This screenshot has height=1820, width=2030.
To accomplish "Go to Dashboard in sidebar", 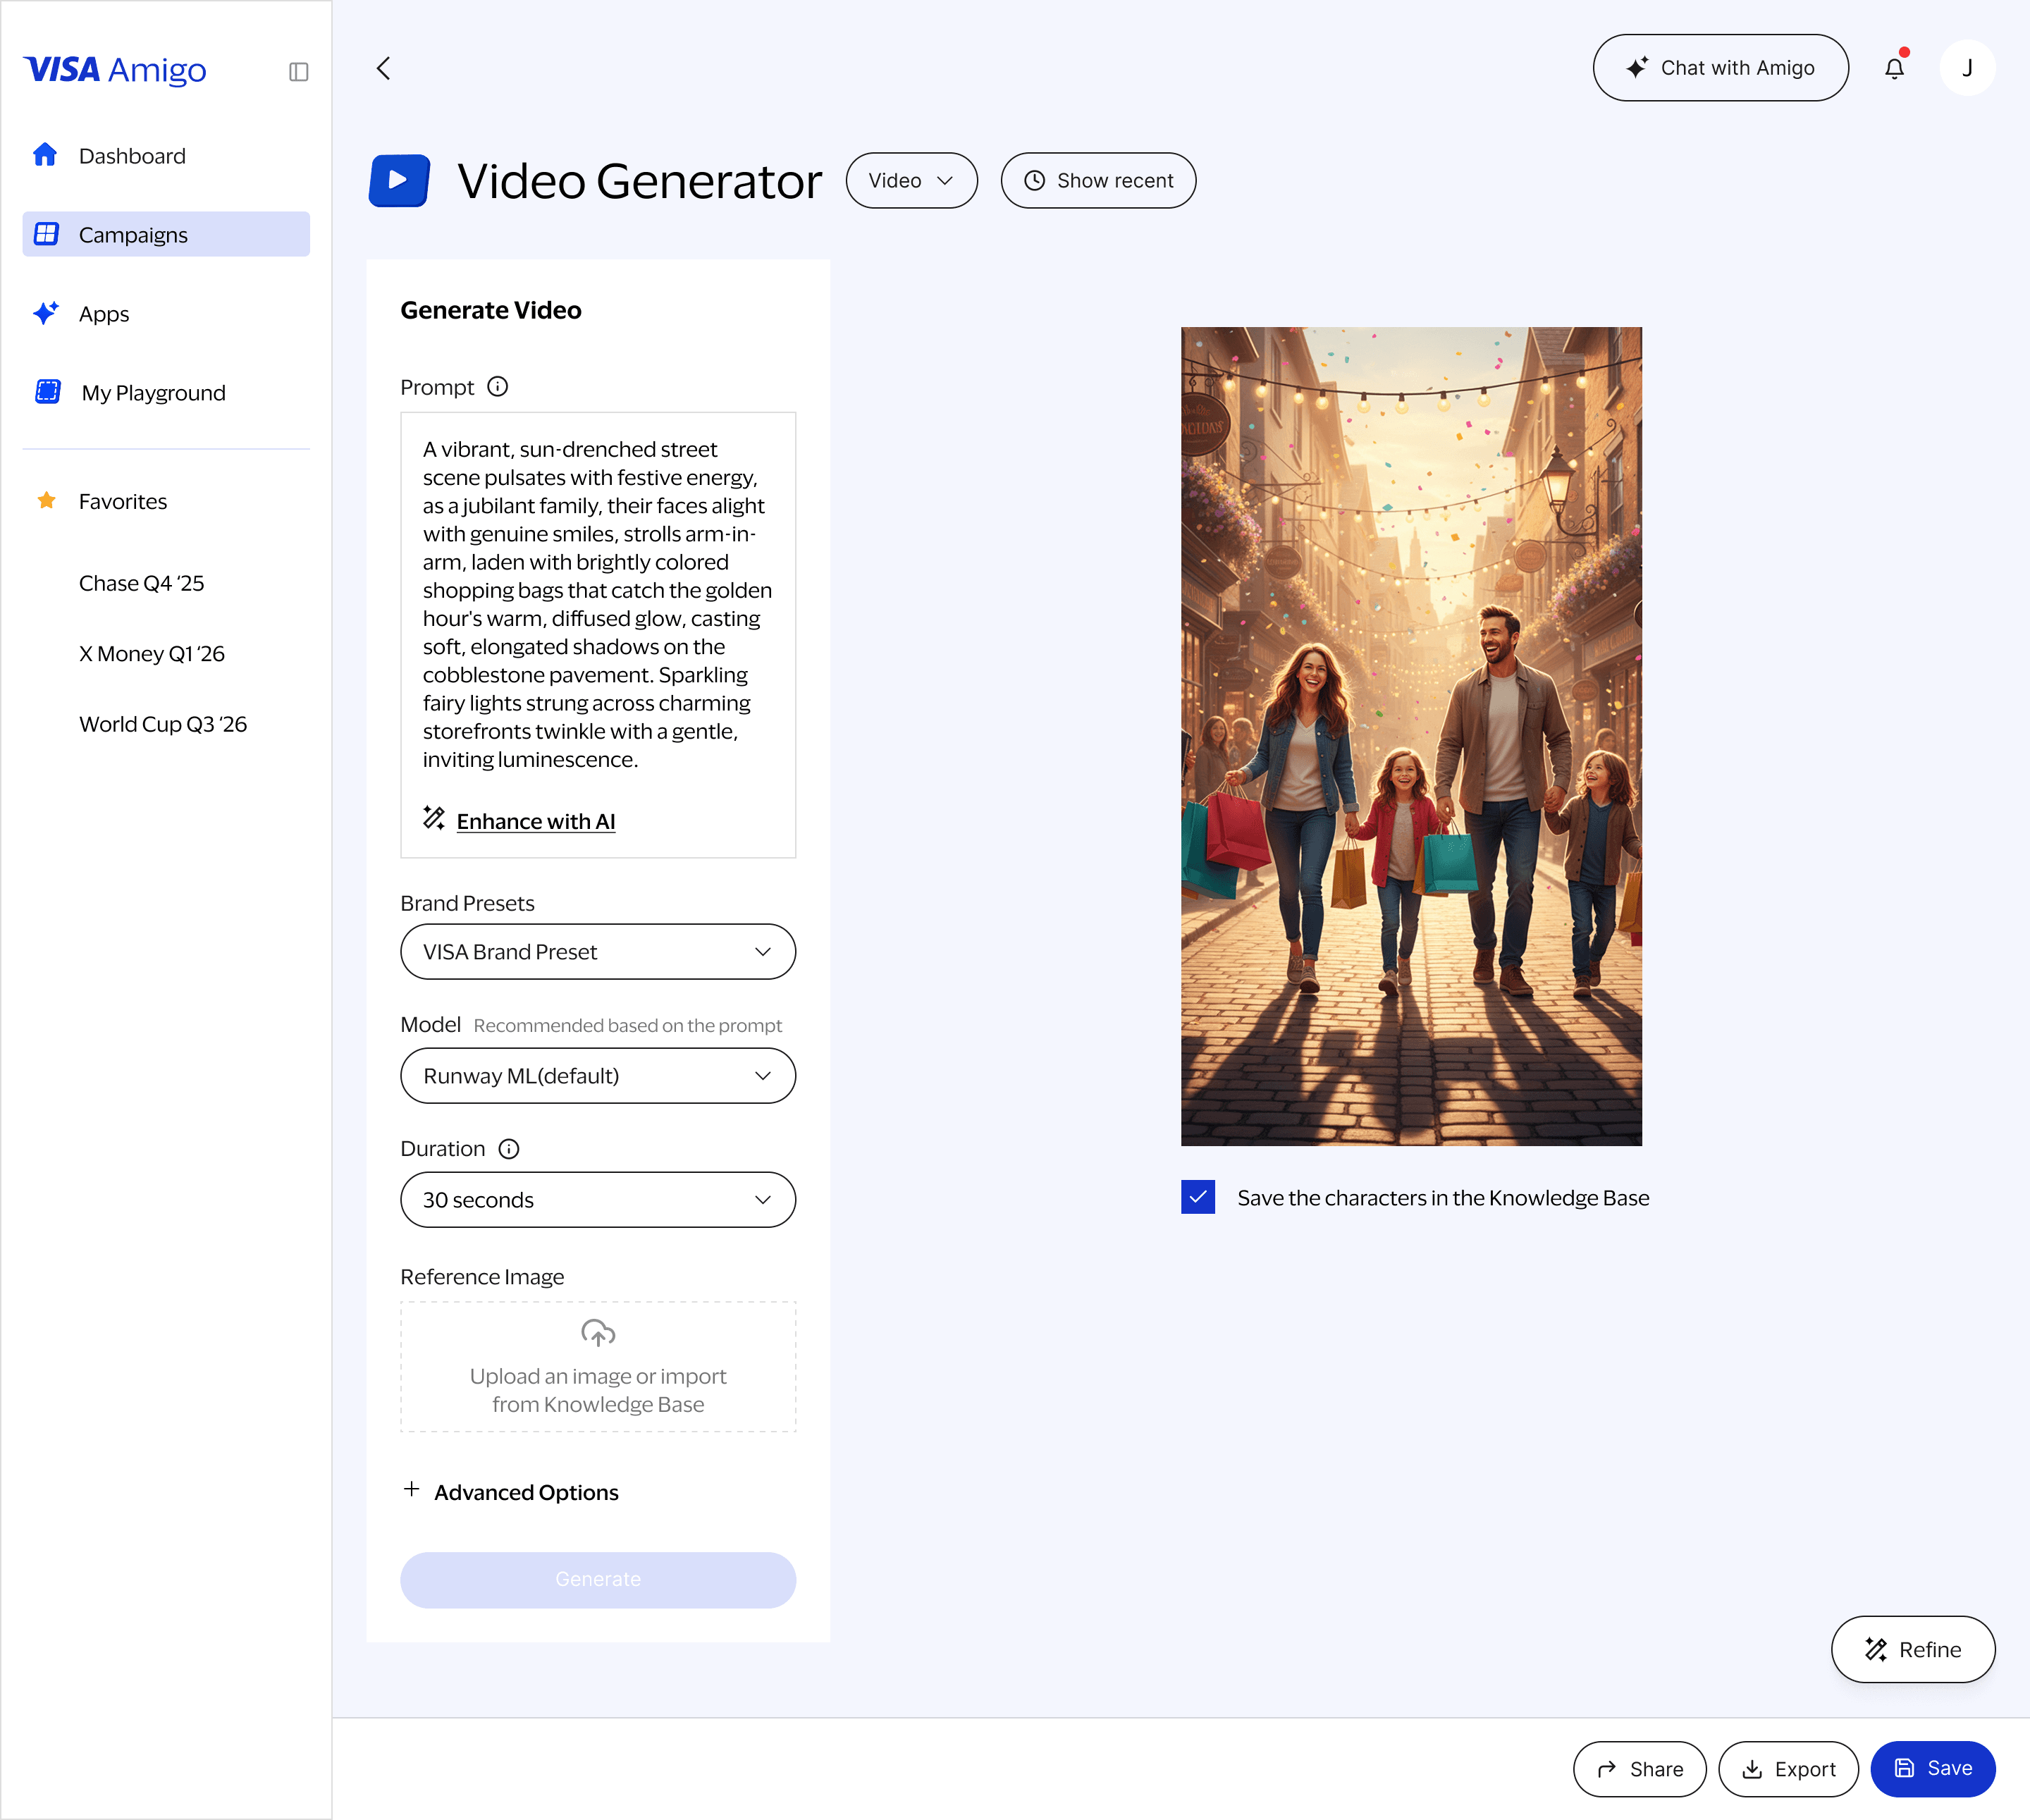I will 131,156.
